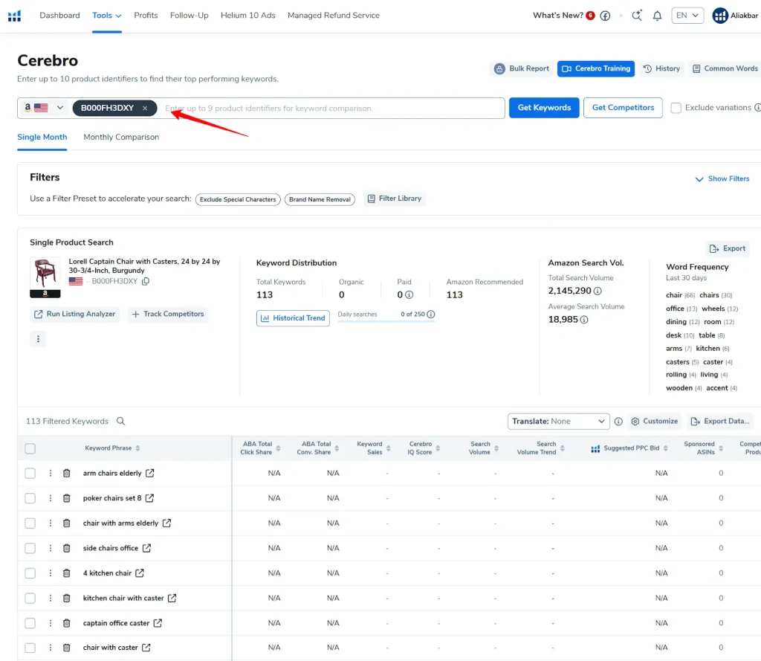
Task: Click info icon next to Total Search Volume
Action: [x=598, y=291]
